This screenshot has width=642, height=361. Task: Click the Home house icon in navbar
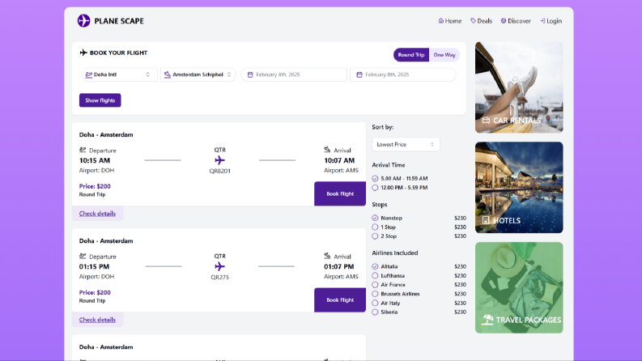pyautogui.click(x=441, y=20)
